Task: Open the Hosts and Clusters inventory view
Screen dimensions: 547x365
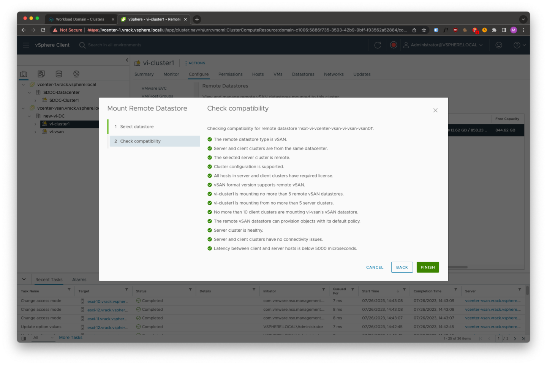Action: (x=24, y=74)
